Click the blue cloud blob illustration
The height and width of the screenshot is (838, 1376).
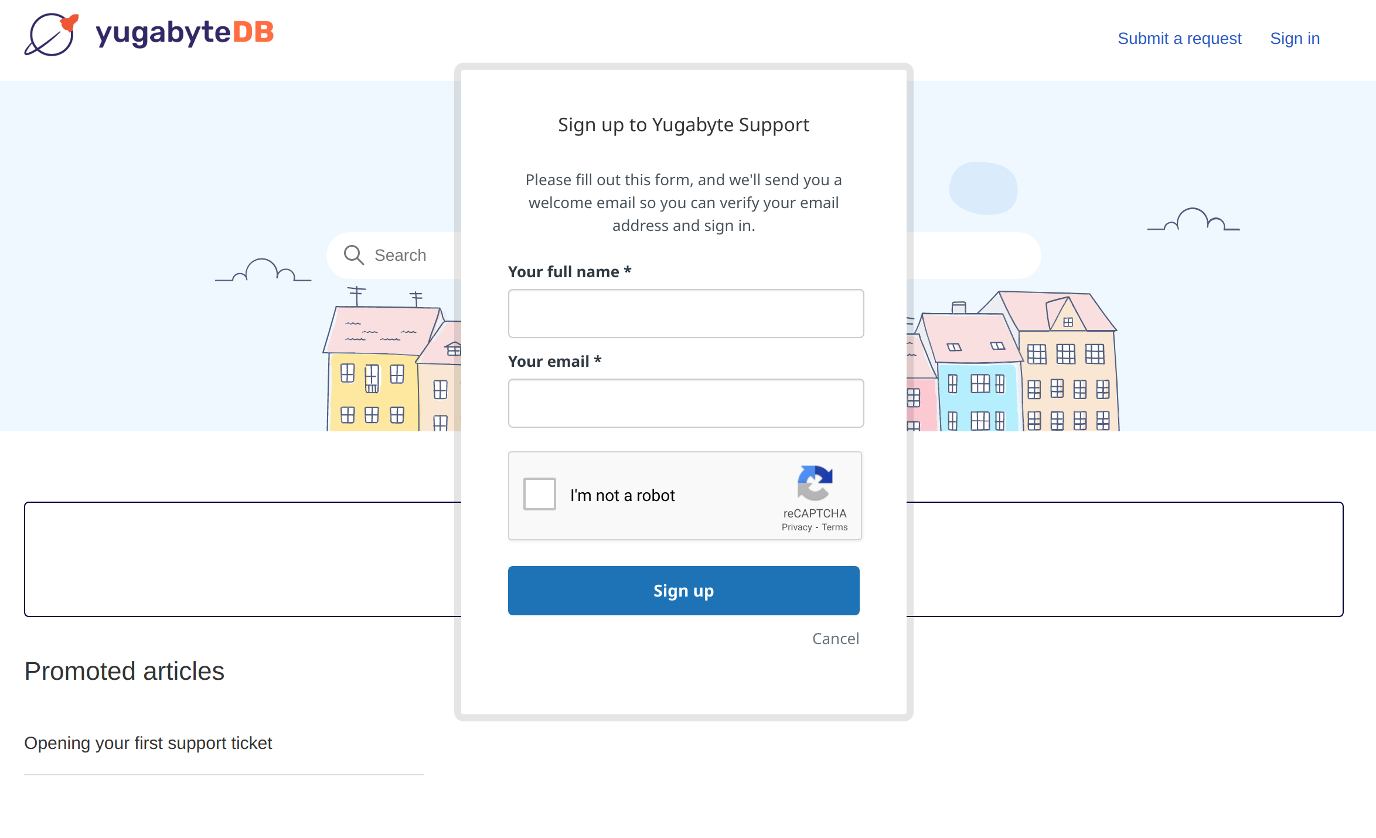983,188
